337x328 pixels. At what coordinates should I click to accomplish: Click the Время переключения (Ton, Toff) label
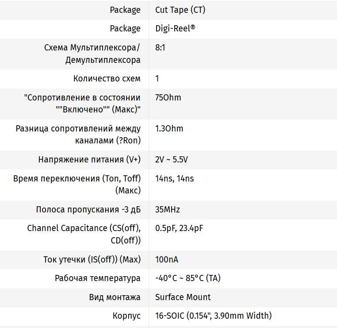tap(77, 185)
